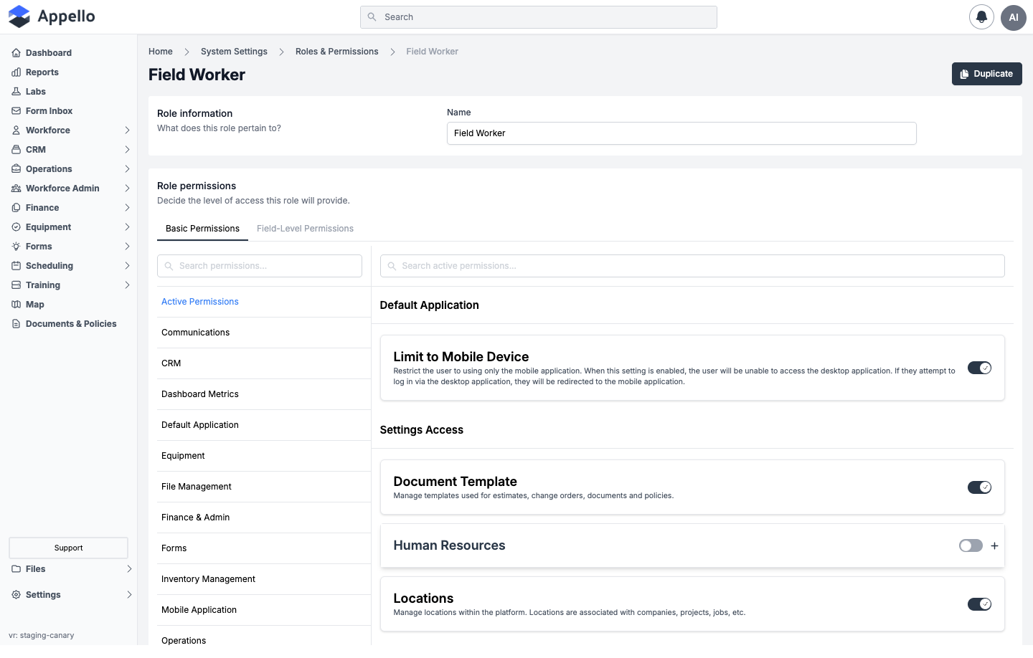1033x658 pixels.
Task: Expand Human Resources with the plus icon
Action: pos(994,546)
